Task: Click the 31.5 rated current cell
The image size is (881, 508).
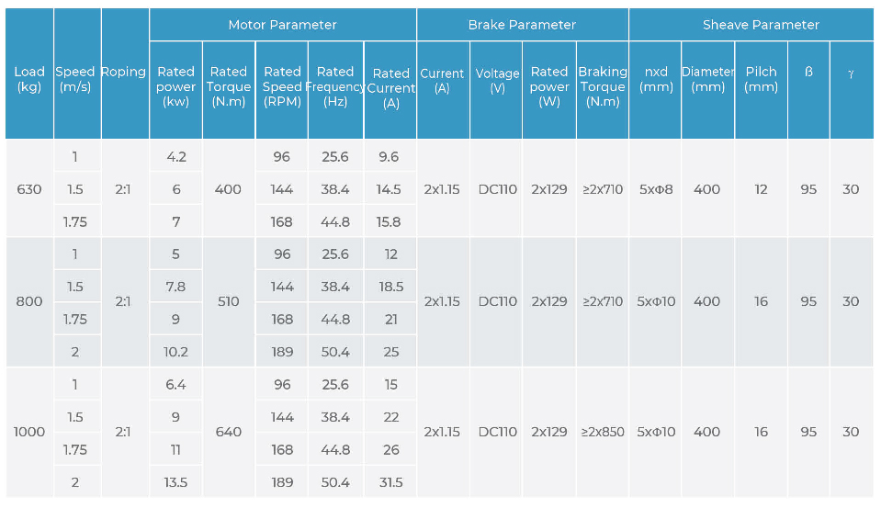Action: (x=391, y=482)
